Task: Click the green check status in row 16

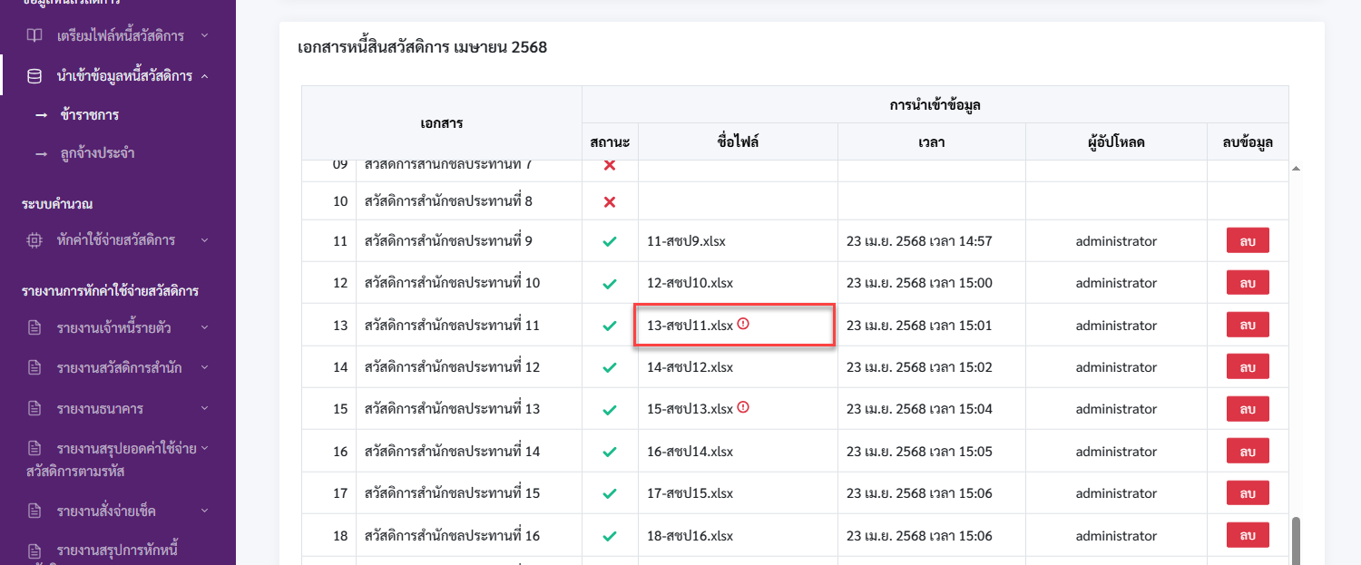Action: [610, 452]
